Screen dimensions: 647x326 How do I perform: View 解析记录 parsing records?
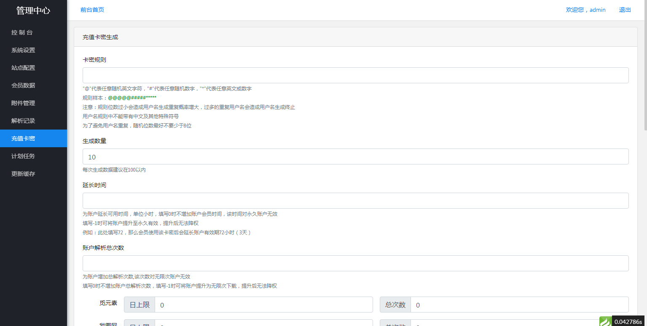click(x=22, y=121)
